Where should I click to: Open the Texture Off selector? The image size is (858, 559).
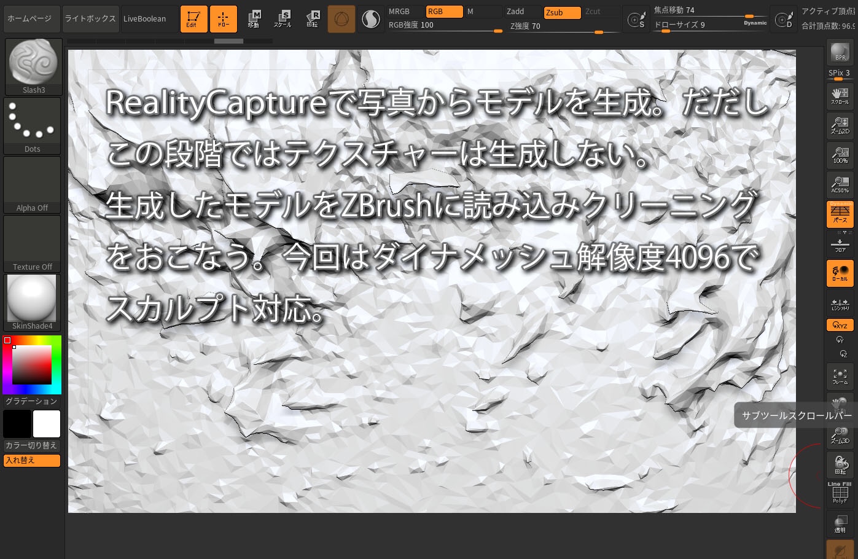coord(33,243)
